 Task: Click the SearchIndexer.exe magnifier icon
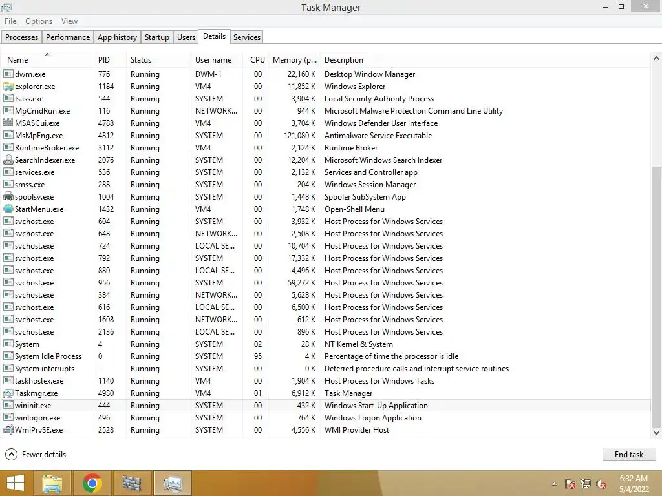pos(8,160)
